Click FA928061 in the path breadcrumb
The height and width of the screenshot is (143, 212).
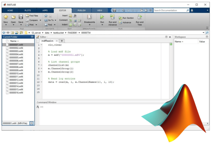(72, 33)
